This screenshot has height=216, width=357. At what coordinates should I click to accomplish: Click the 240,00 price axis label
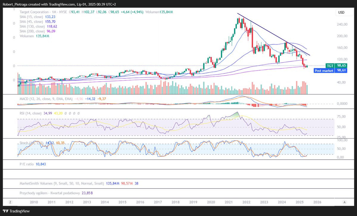pos(342,24)
